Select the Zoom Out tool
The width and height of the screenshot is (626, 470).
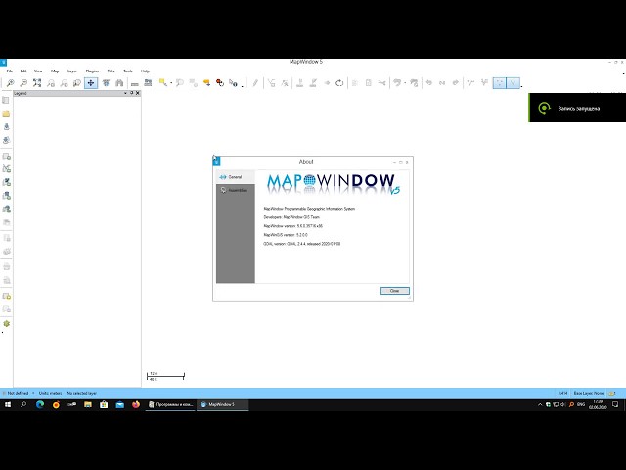click(x=23, y=82)
